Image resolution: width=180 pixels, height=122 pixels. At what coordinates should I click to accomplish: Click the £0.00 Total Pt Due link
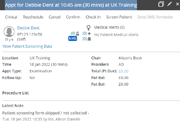123,71
